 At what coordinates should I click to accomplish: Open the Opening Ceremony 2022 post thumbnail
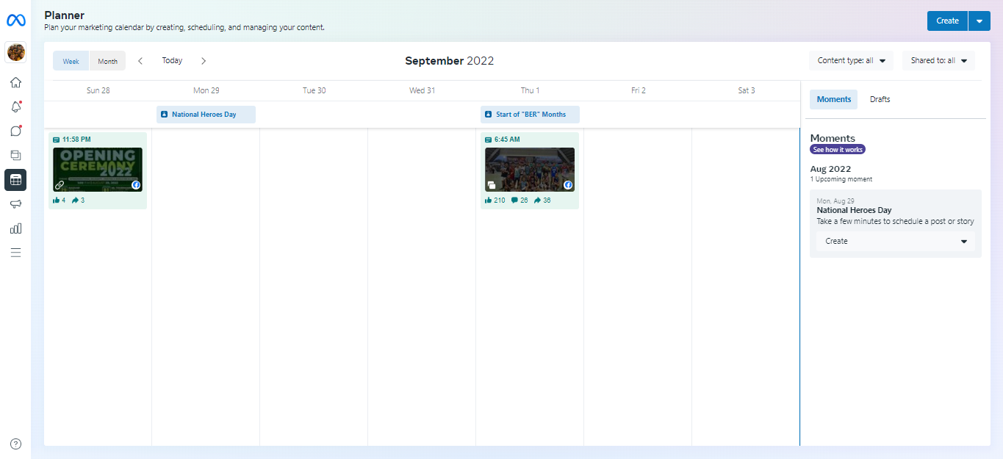[x=98, y=170]
